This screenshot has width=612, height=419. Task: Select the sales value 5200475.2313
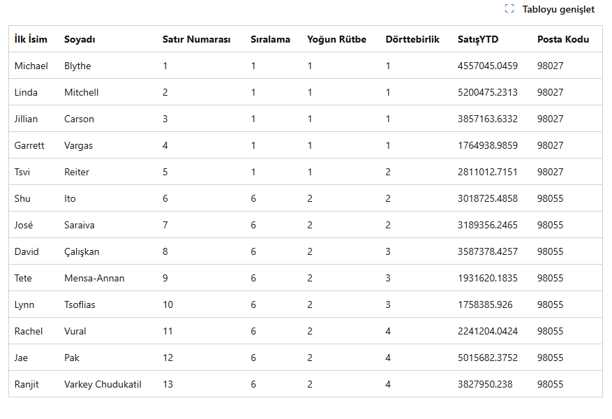[487, 92]
